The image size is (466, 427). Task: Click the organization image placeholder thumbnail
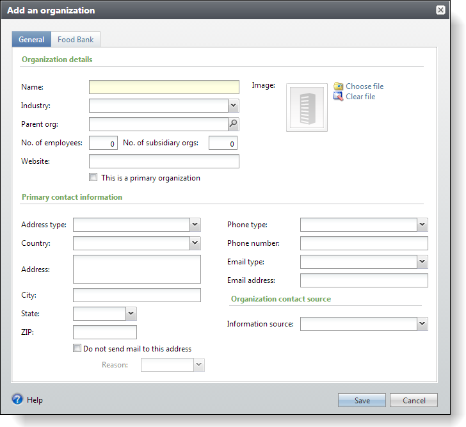(x=307, y=107)
